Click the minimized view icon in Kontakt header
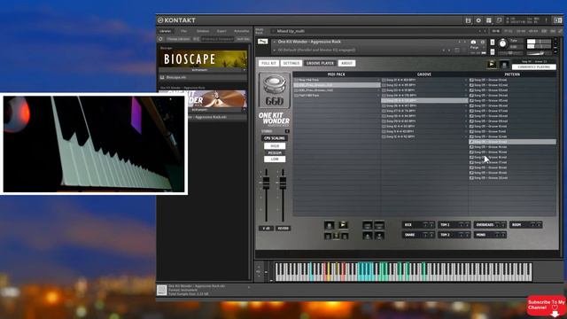 (499, 20)
